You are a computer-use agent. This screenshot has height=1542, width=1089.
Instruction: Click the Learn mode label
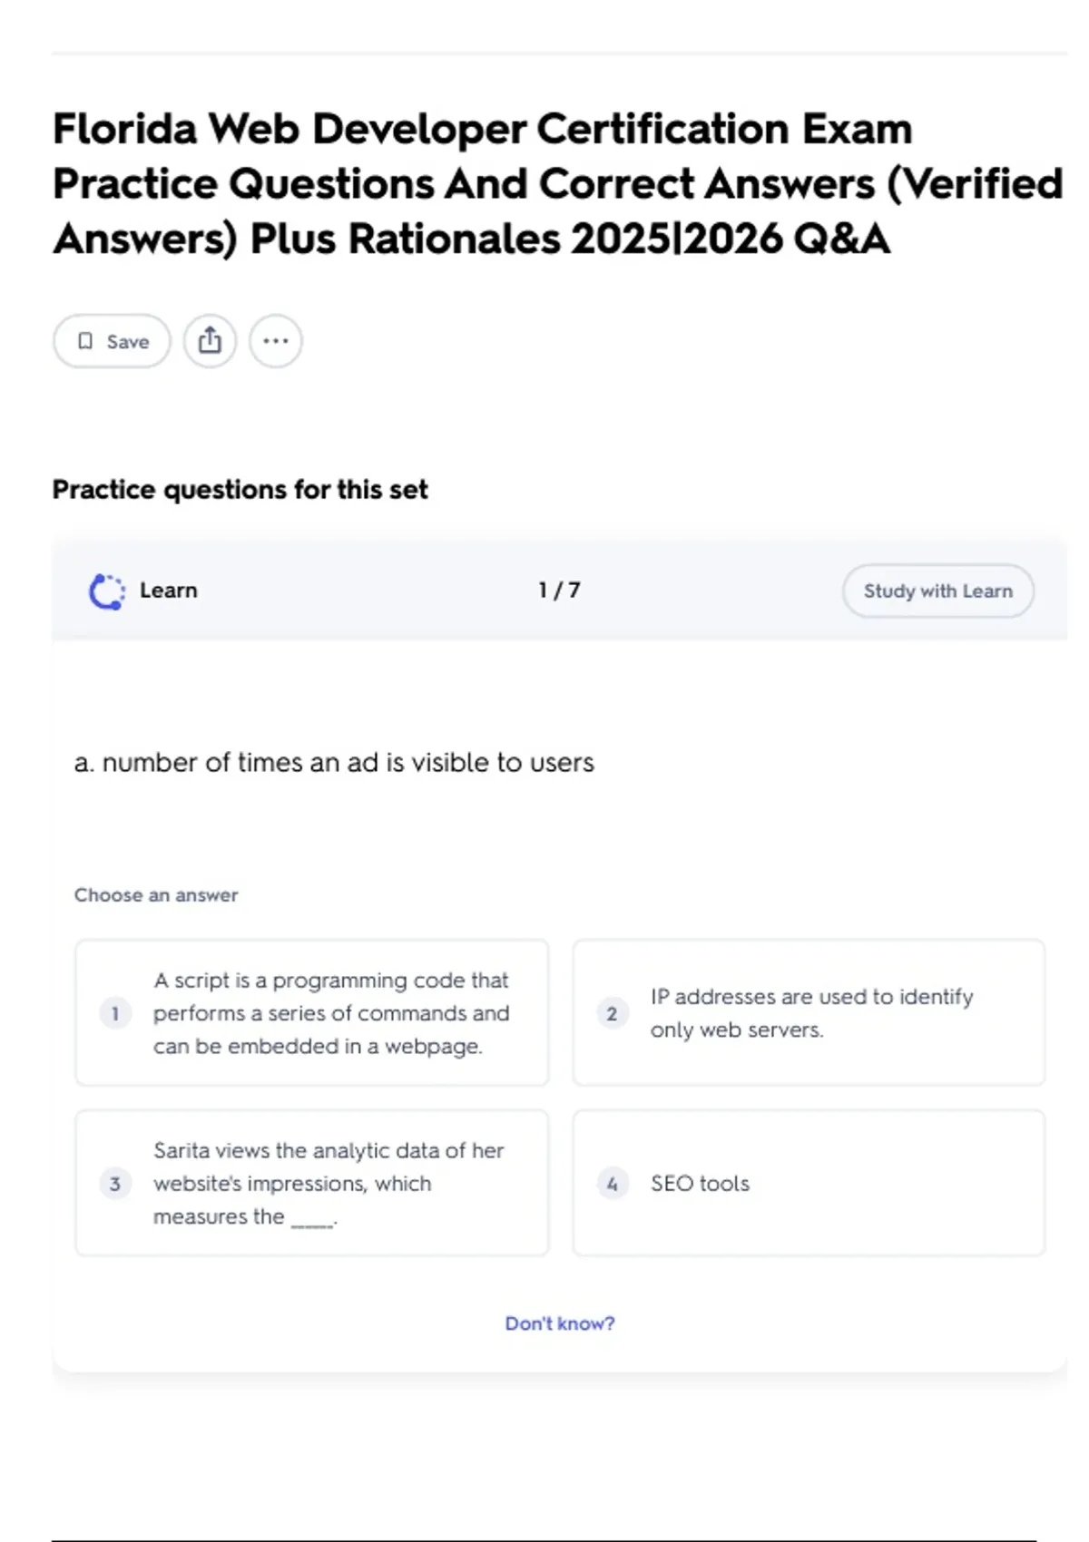tap(168, 590)
